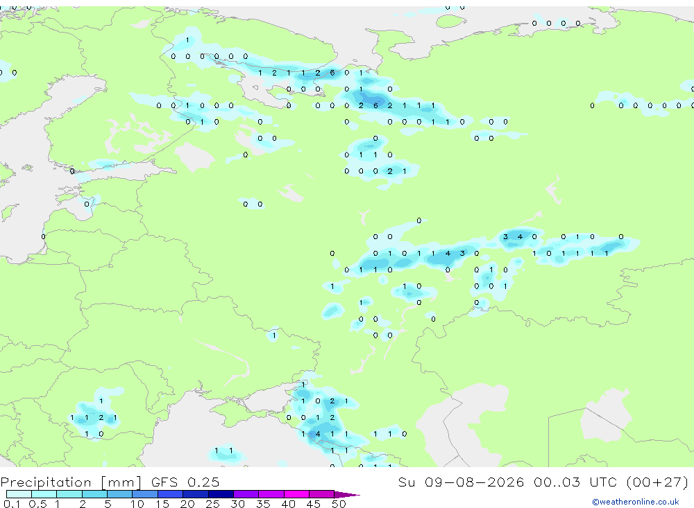Click the legend label "35"
The width and height of the screenshot is (694, 508).
[263, 504]
